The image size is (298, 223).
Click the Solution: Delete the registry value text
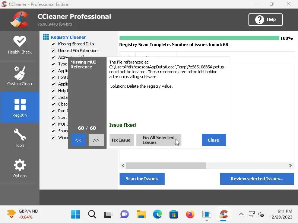pos(142,86)
